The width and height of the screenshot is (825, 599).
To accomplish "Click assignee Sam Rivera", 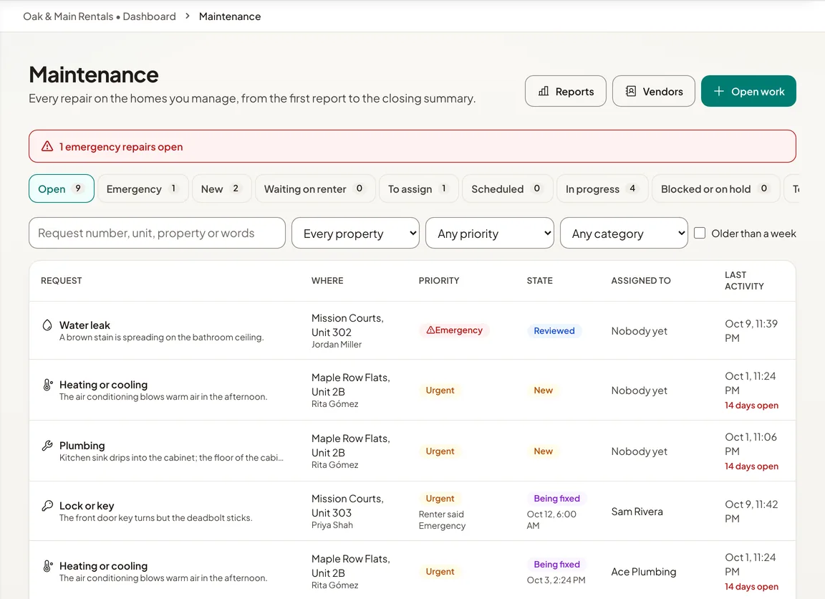I will [x=637, y=511].
